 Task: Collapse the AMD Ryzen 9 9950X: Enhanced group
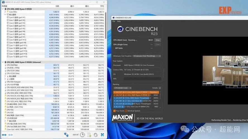(3, 62)
